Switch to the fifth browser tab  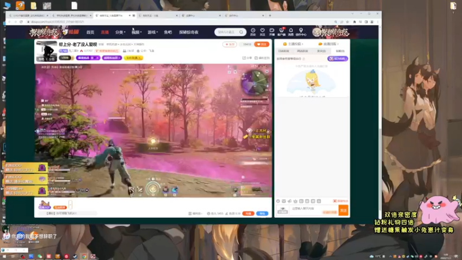coord(201,16)
